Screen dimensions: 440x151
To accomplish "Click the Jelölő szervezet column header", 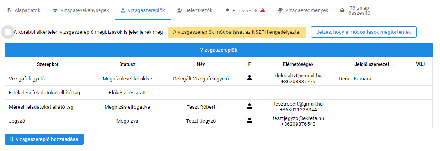I will (372, 64).
